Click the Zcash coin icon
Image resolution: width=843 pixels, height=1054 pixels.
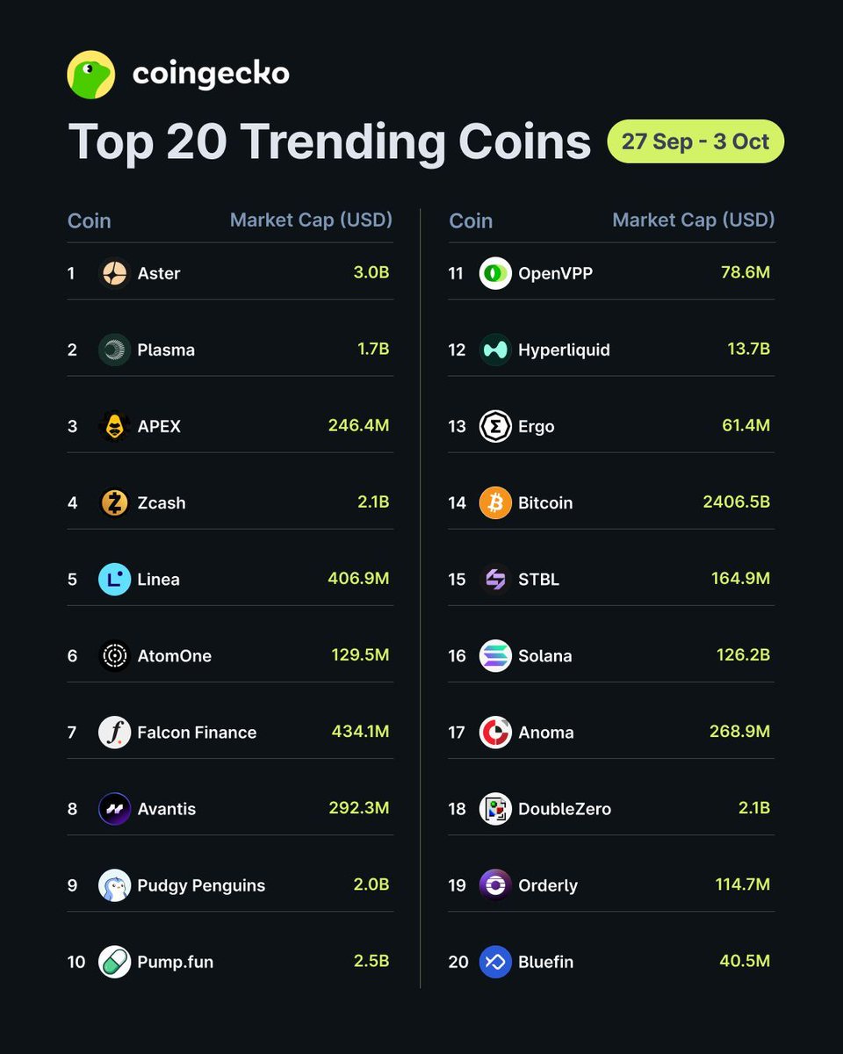(x=114, y=502)
